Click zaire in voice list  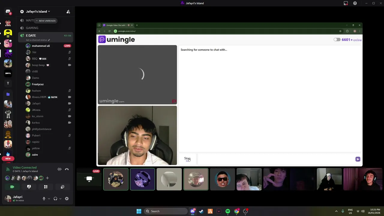[x=35, y=155]
